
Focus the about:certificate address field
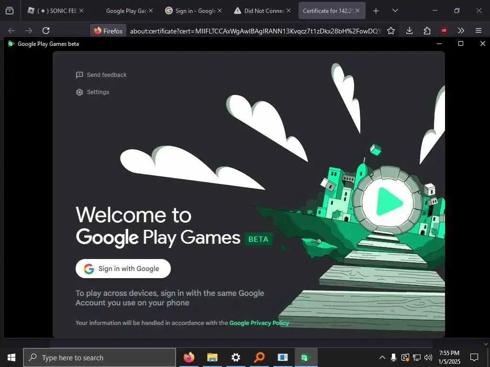[256, 31]
